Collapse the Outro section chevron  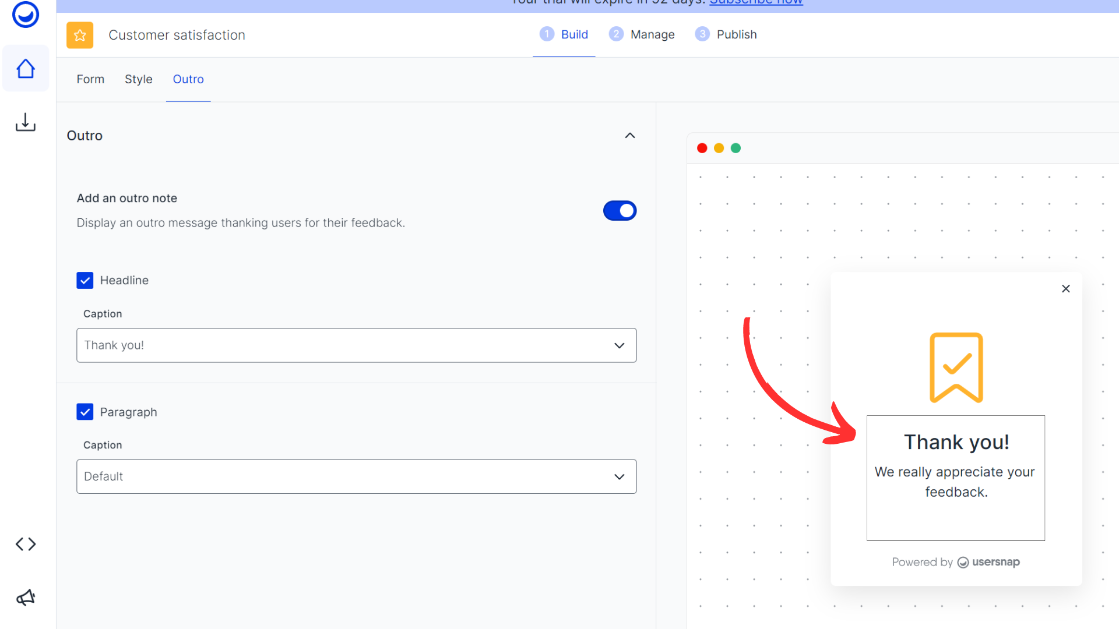pyautogui.click(x=630, y=136)
